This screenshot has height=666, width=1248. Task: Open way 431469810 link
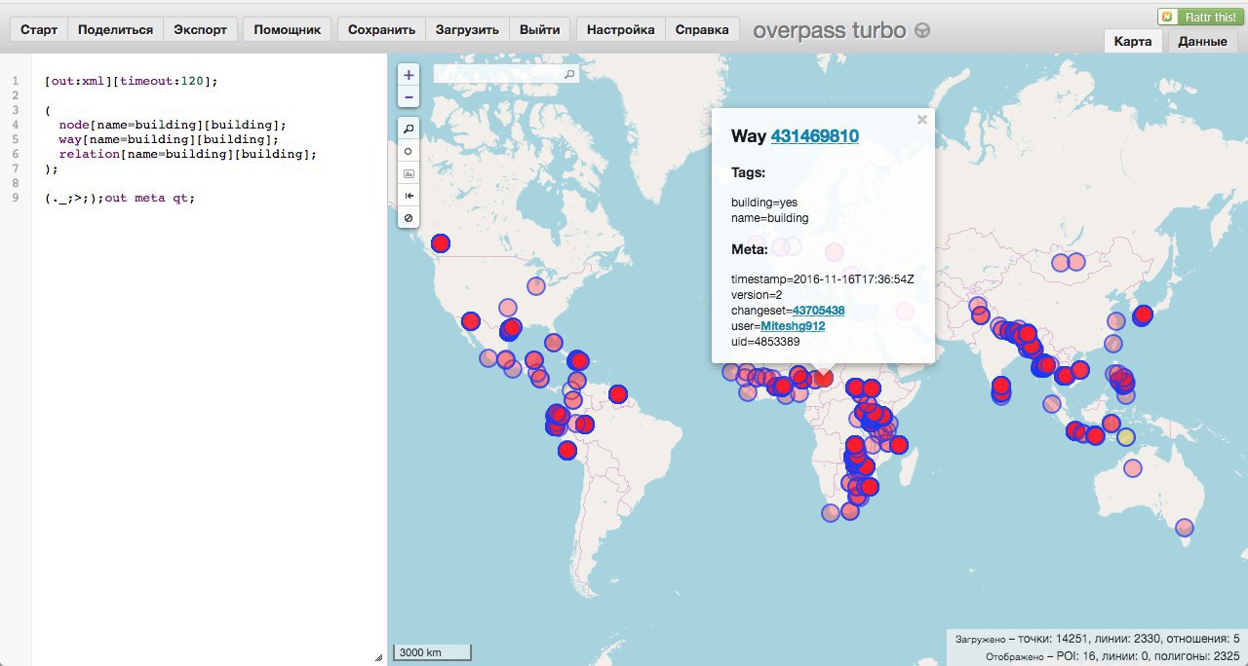[814, 136]
